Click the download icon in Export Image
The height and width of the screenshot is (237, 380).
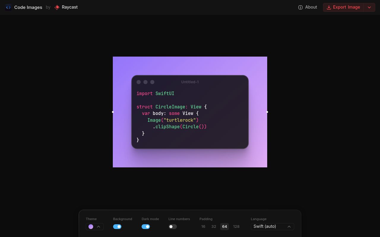click(x=329, y=7)
